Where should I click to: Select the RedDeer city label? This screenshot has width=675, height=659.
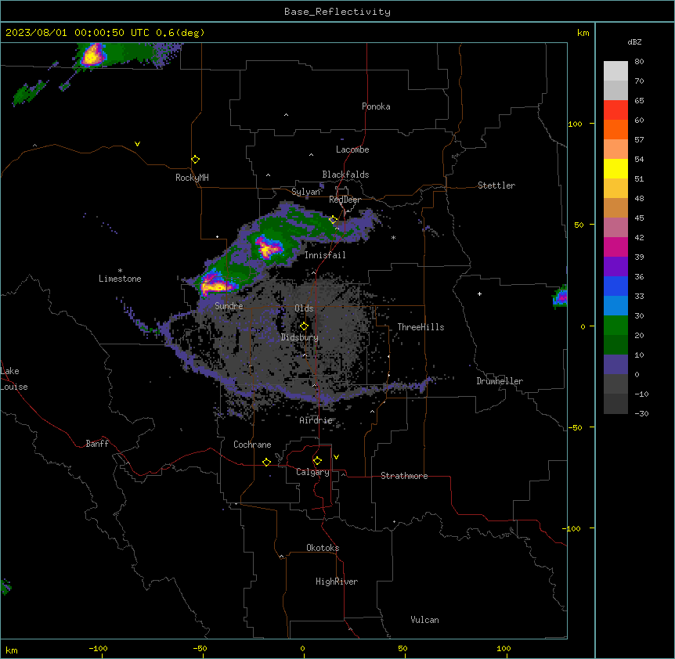pyautogui.click(x=345, y=200)
